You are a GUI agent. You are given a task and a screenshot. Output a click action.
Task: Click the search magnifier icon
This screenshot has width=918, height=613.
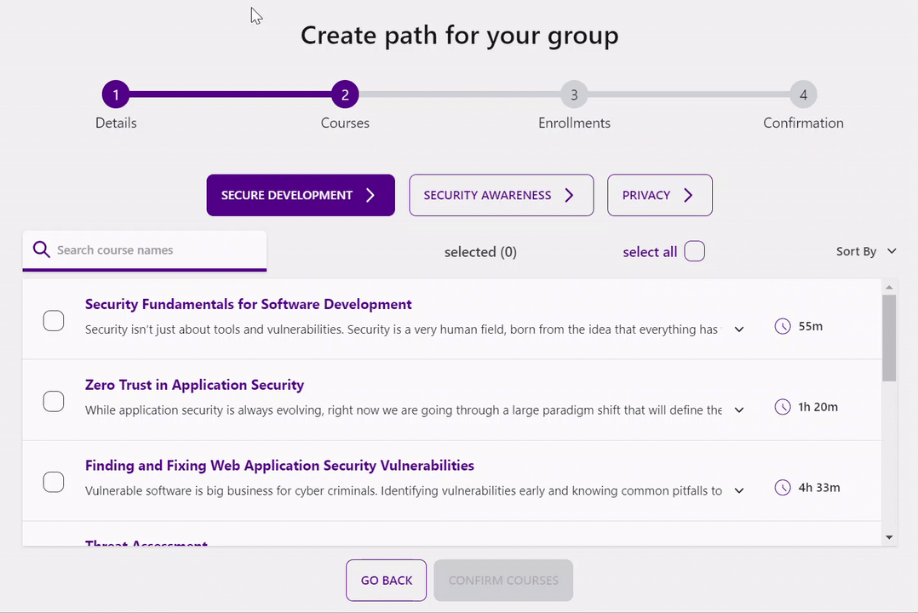[42, 249]
